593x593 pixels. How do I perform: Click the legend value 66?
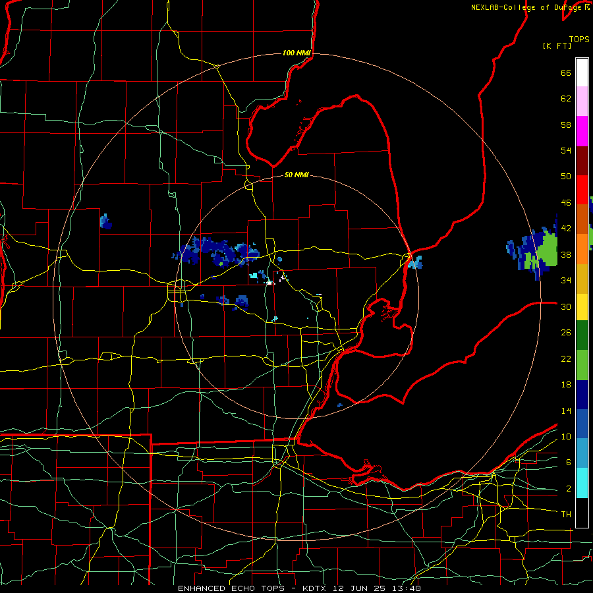[566, 72]
